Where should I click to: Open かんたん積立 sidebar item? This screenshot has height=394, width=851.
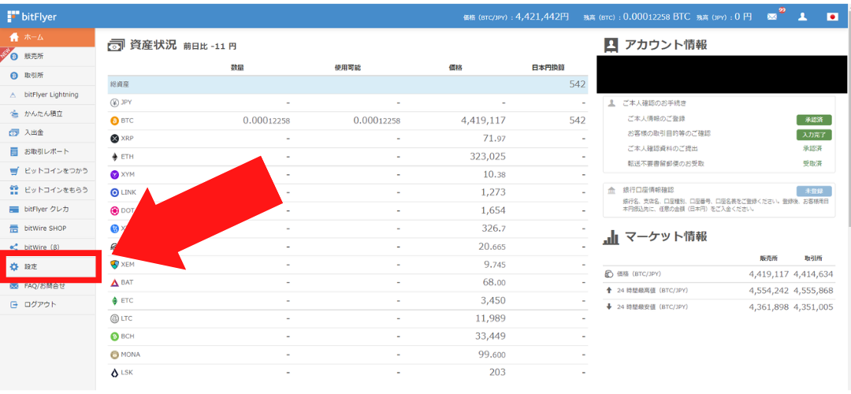[43, 113]
